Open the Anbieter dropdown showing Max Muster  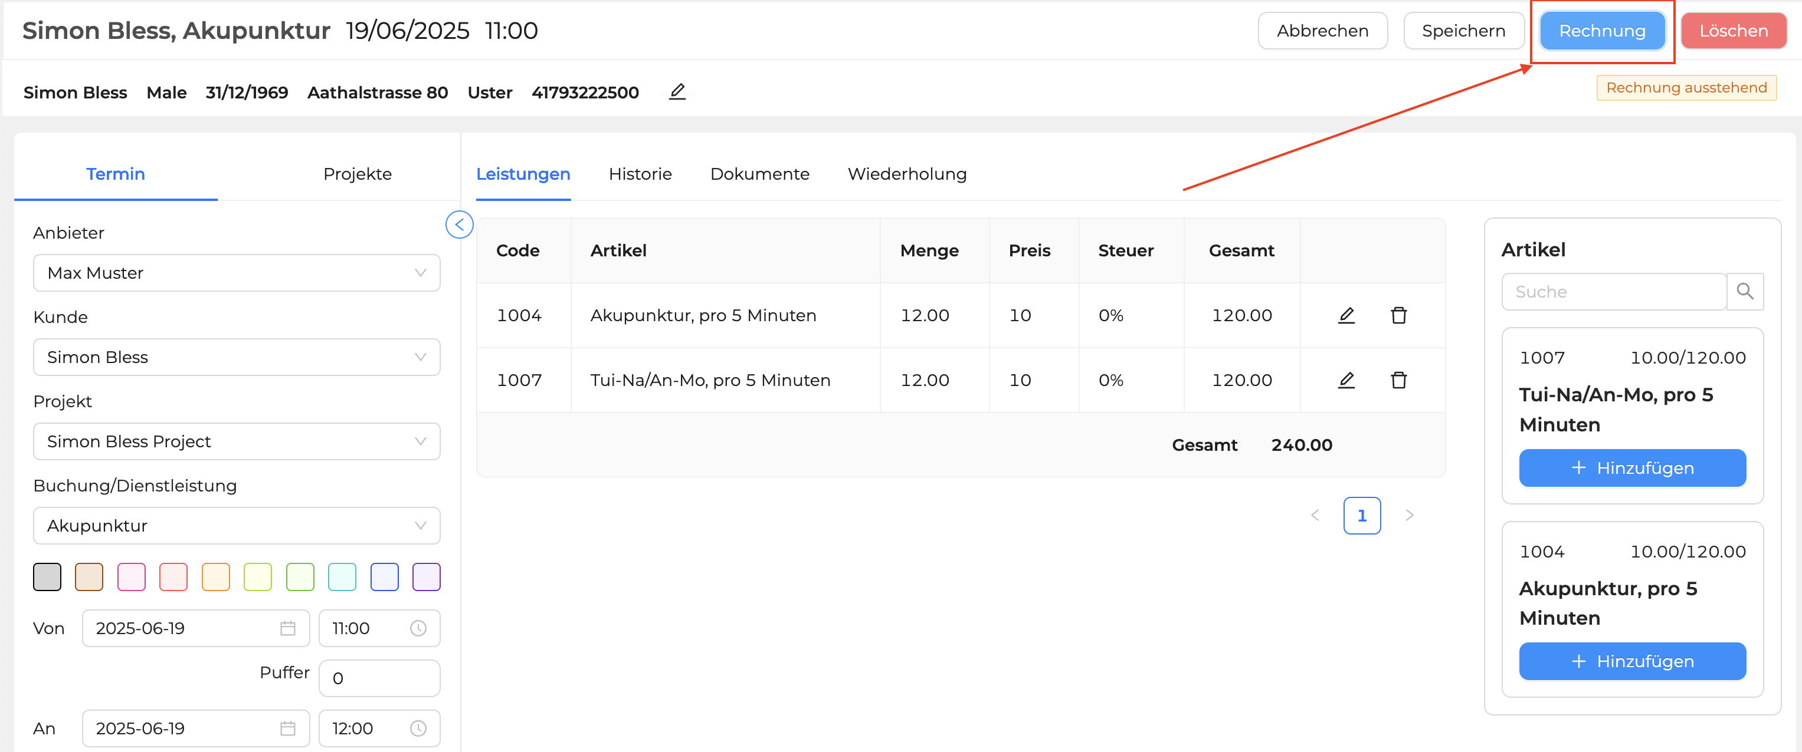click(237, 272)
